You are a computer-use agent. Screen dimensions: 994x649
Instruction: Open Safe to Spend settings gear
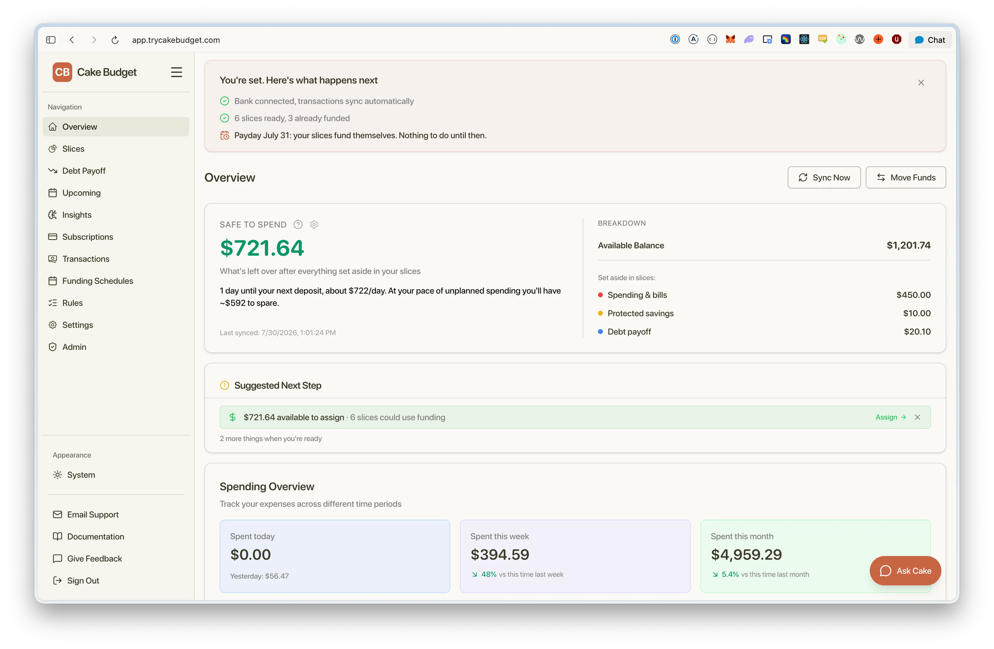(x=314, y=224)
